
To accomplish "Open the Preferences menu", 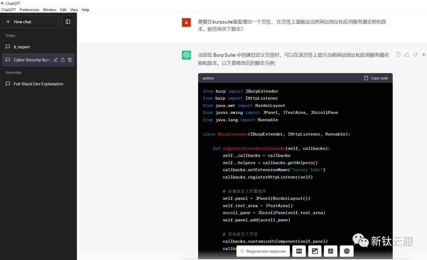I will (29, 10).
